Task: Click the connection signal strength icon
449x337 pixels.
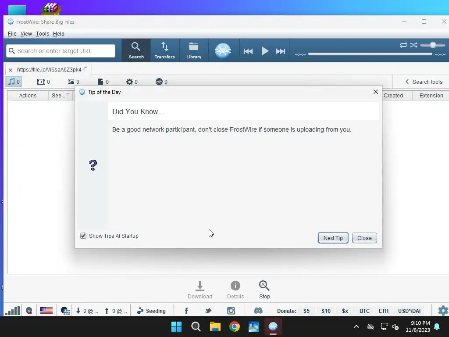Action: coord(13,311)
